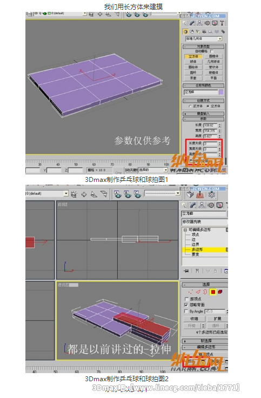Image resolution: width=261 pixels, height=398 pixels.
Task: Toggle the 按顶点 checkbox
Action: (186, 299)
